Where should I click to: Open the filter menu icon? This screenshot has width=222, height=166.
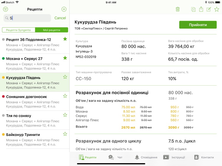pos(6,9)
